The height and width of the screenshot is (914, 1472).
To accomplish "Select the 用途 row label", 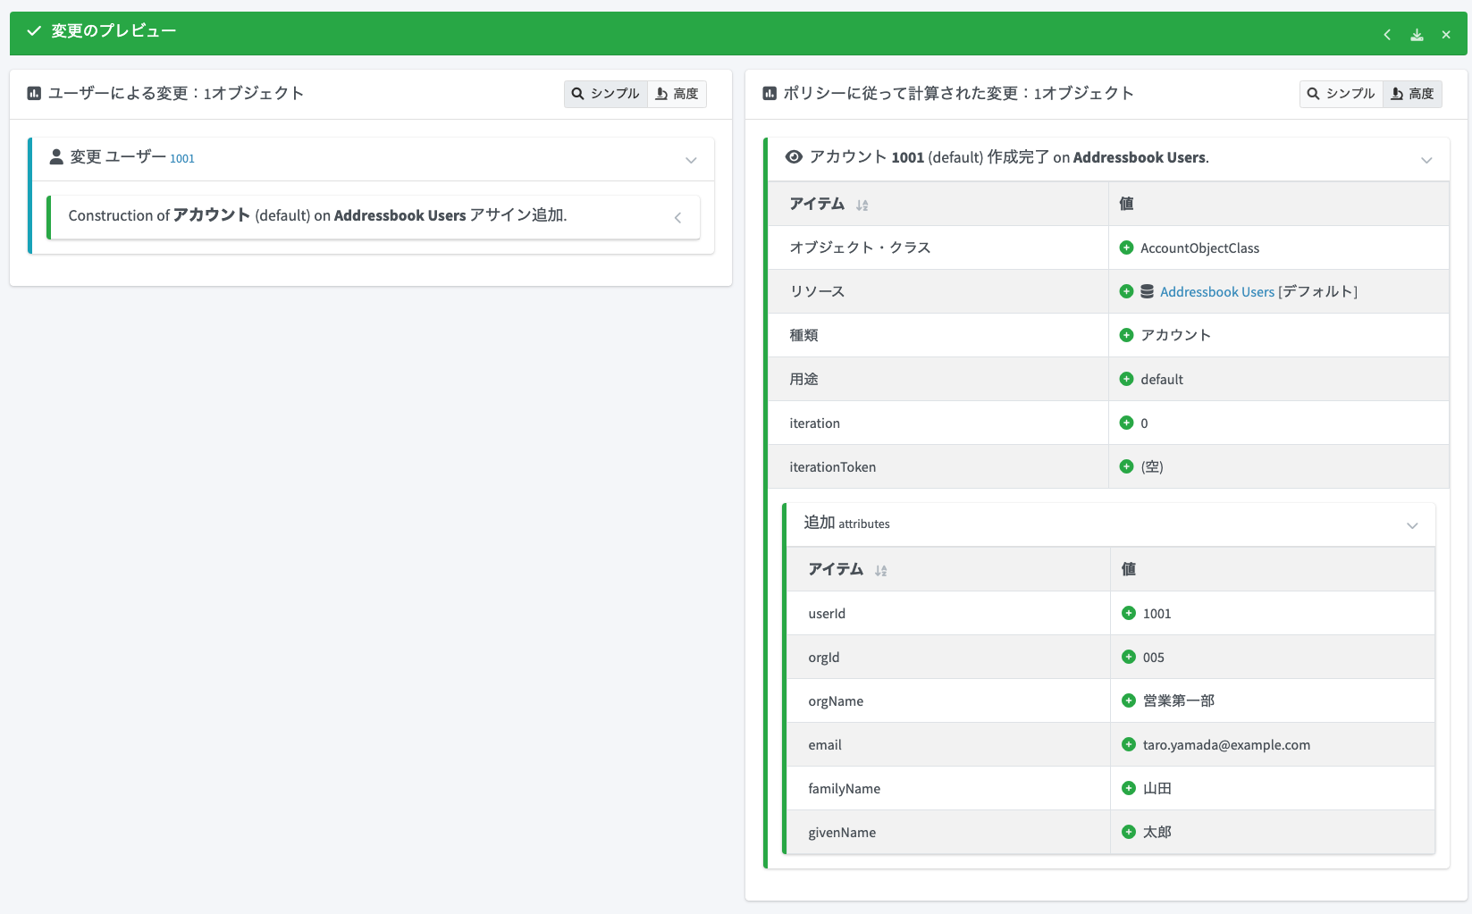I will click(803, 380).
